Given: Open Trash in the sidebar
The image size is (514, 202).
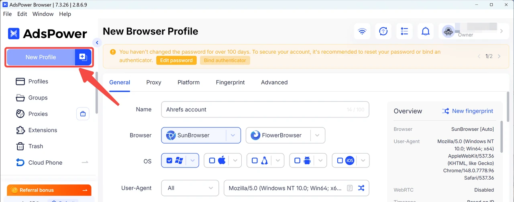Looking at the screenshot, I should pos(35,146).
